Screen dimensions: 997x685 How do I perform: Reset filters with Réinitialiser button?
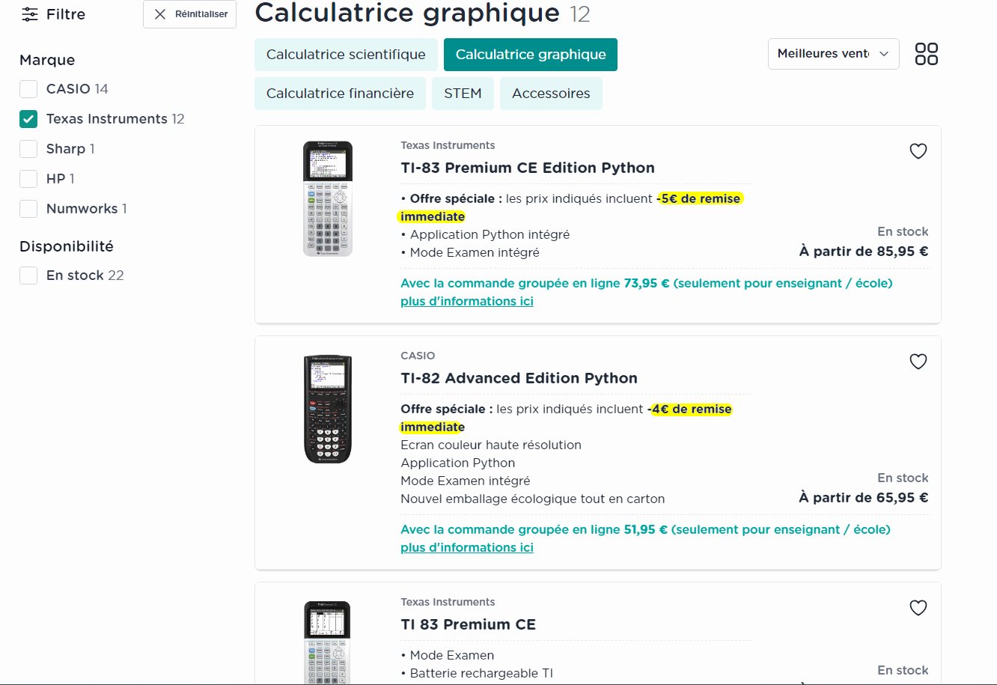click(189, 14)
